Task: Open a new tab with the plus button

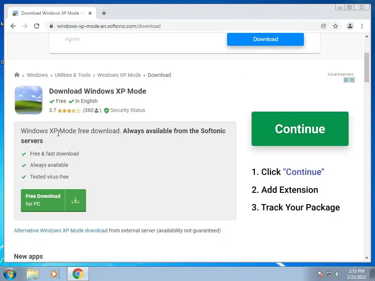Action: pos(104,13)
